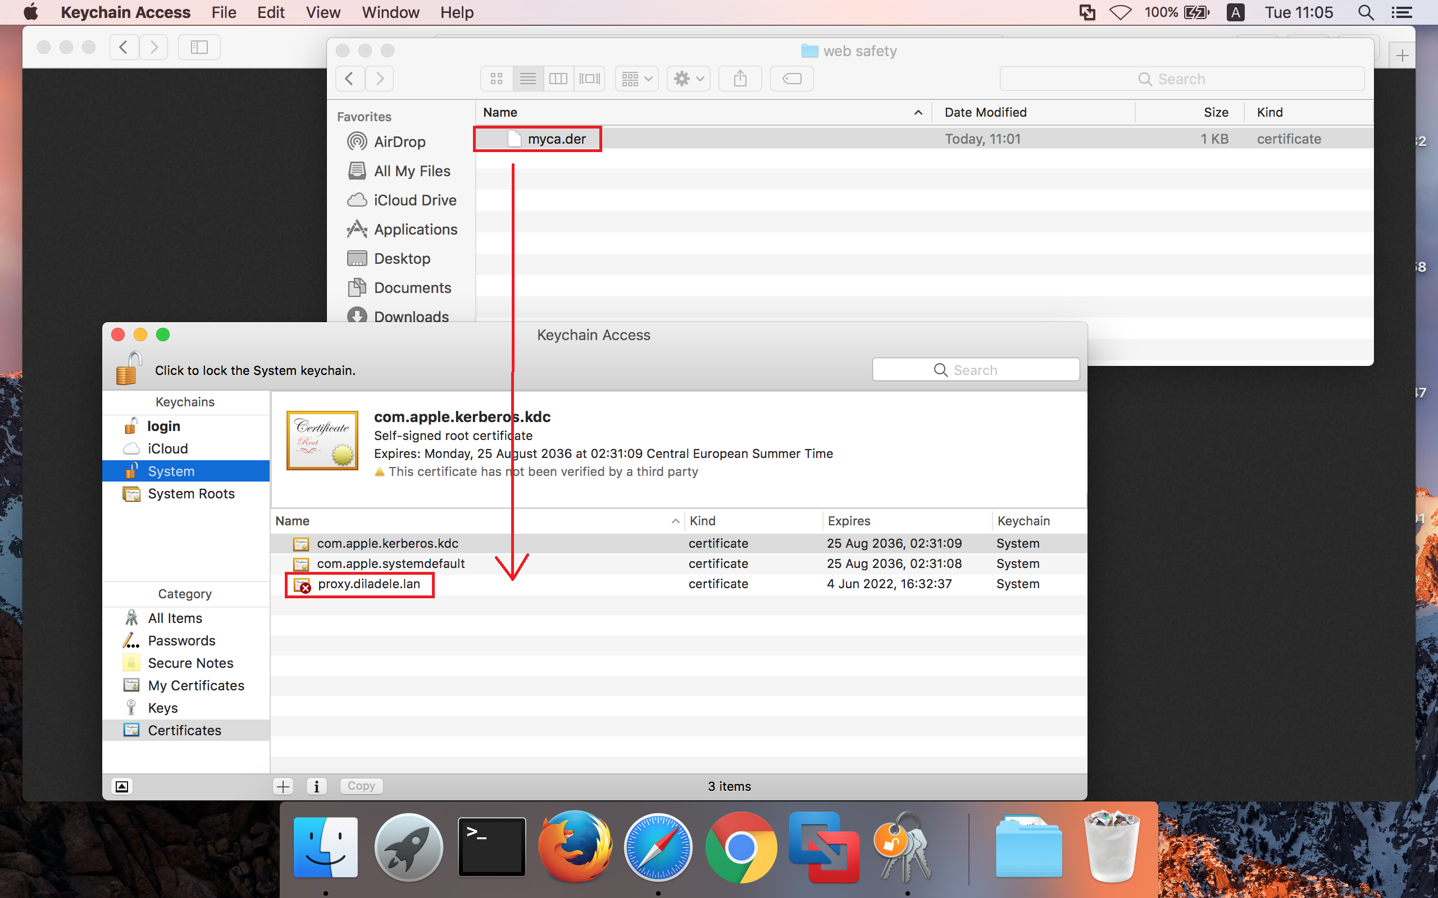Launch Google Chrome from the Dock
Image resolution: width=1438 pixels, height=898 pixels.
coord(741,847)
